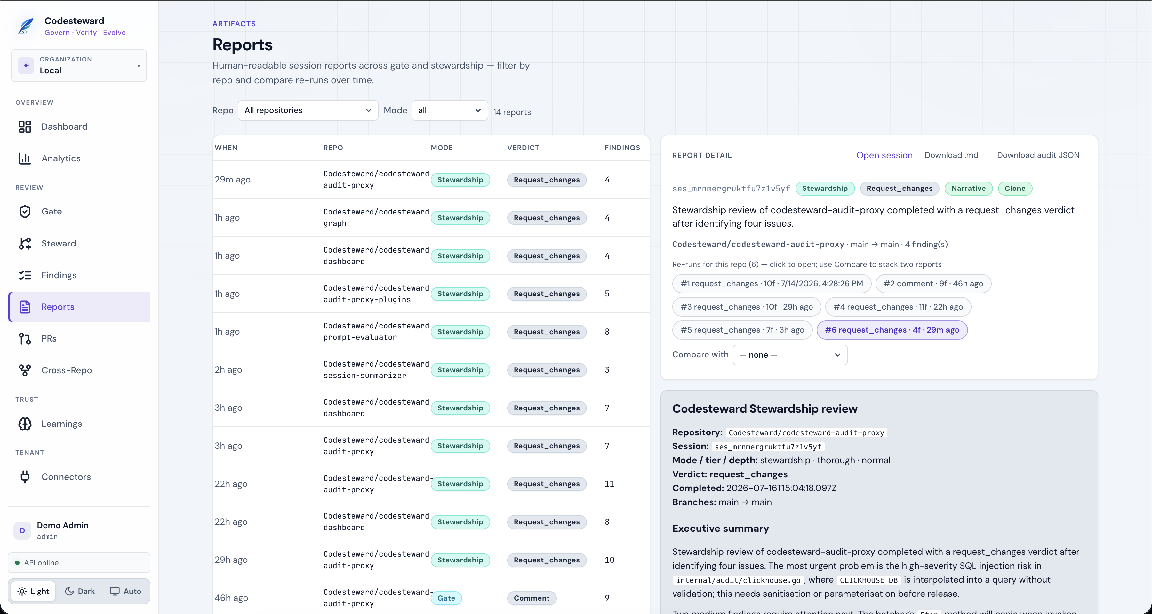Switch theme to Light

pos(34,591)
